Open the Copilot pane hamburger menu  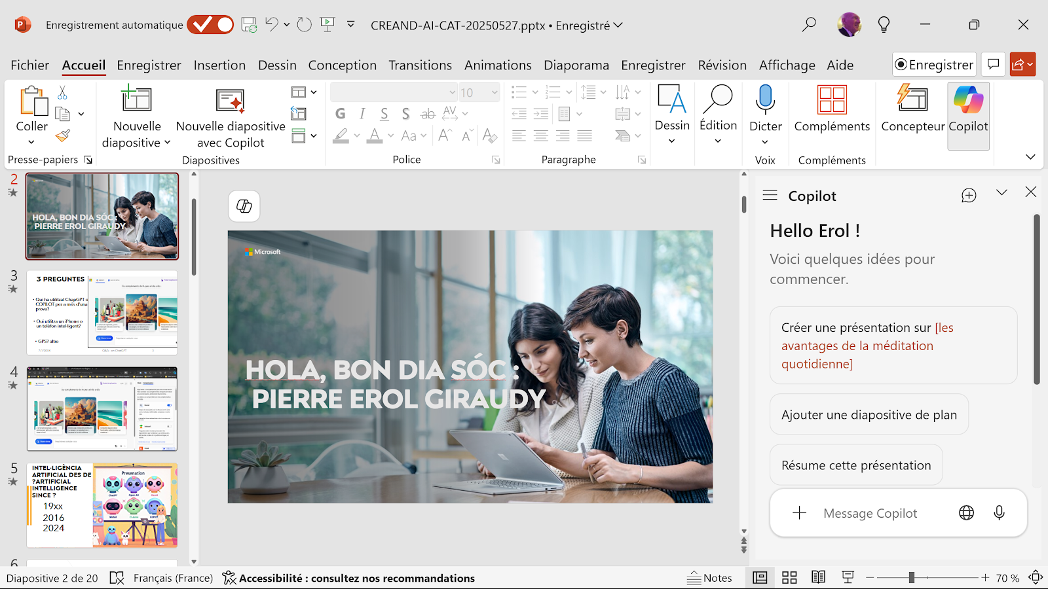770,195
